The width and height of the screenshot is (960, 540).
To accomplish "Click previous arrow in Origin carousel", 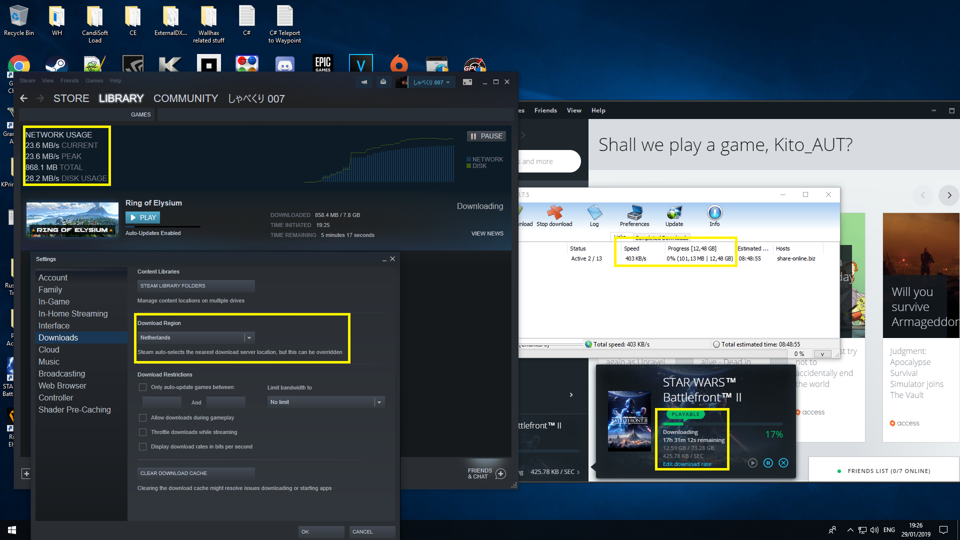I will [x=923, y=195].
